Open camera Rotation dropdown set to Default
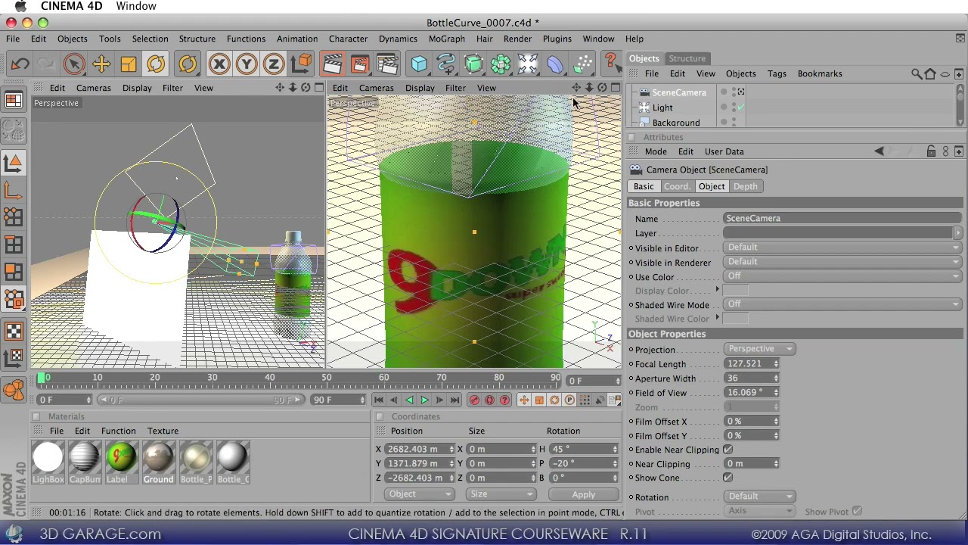The width and height of the screenshot is (968, 545). [x=759, y=497]
